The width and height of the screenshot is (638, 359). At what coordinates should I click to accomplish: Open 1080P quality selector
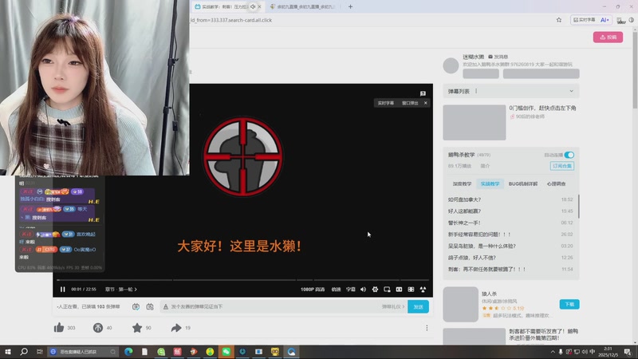coord(313,290)
